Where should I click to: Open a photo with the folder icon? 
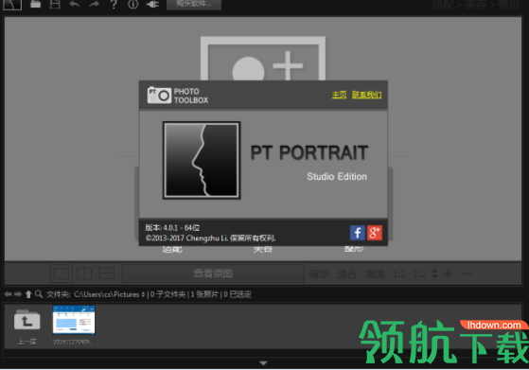pyautogui.click(x=35, y=5)
